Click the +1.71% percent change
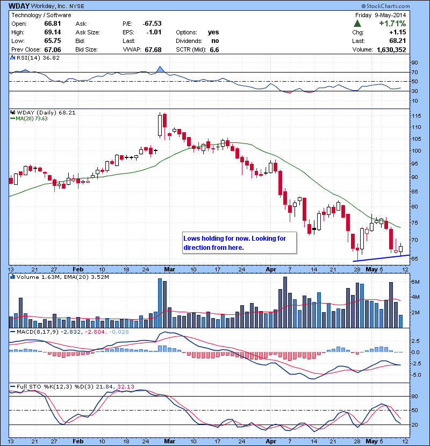 [x=392, y=23]
